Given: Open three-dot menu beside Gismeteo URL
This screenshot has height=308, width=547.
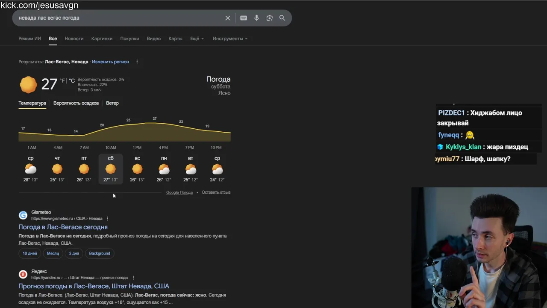Looking at the screenshot, I should tap(107, 219).
